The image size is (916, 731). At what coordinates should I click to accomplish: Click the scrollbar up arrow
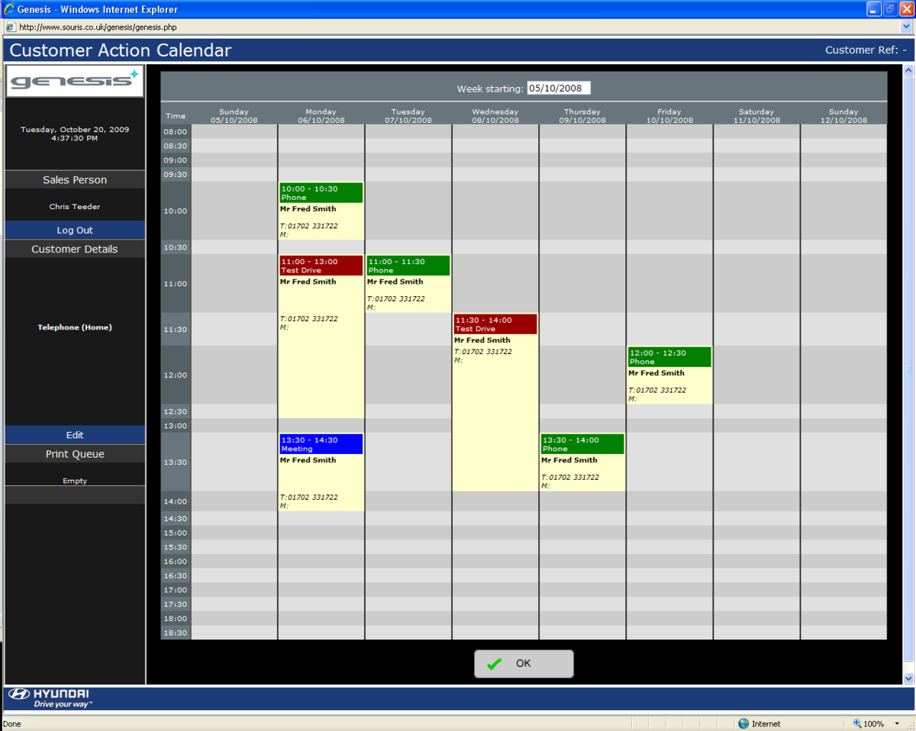908,70
